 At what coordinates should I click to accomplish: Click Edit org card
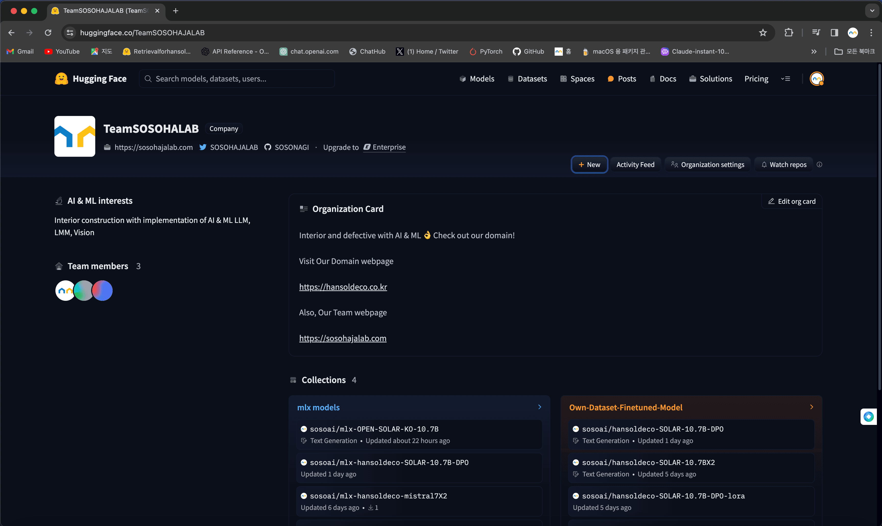point(792,201)
